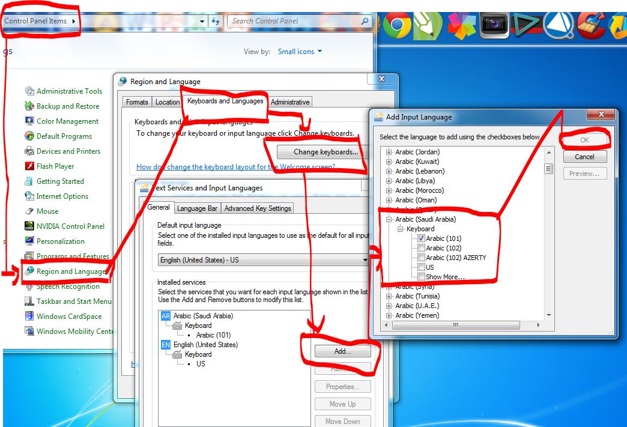The height and width of the screenshot is (427, 627).
Task: Open the Administrative tab
Action: pyautogui.click(x=290, y=102)
